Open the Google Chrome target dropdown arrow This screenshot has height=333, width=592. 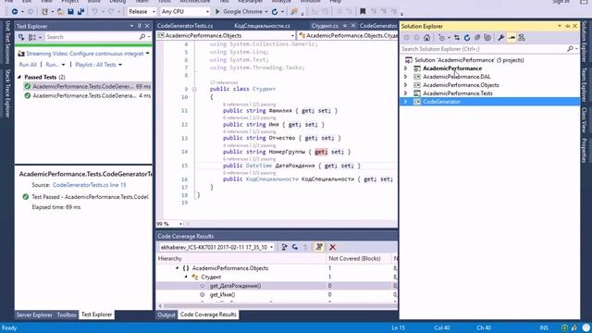266,12
